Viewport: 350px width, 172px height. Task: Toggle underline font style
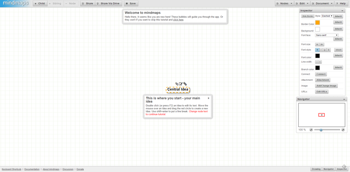(324, 50)
